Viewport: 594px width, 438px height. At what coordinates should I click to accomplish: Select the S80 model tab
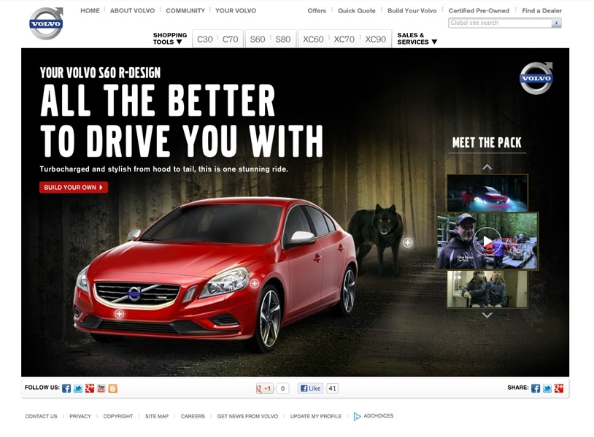tap(283, 39)
